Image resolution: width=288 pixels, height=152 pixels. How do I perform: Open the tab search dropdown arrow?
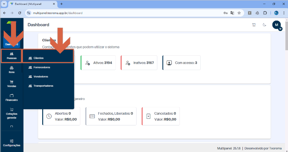[4, 4]
